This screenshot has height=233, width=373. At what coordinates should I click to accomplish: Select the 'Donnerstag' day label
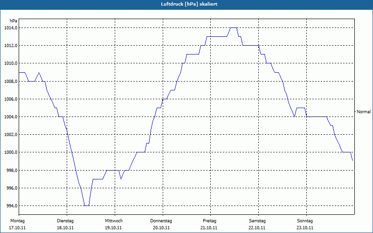coord(161,221)
